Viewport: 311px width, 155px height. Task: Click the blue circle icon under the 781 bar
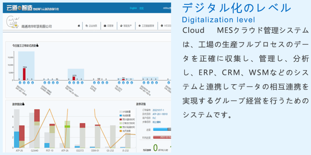123,82
